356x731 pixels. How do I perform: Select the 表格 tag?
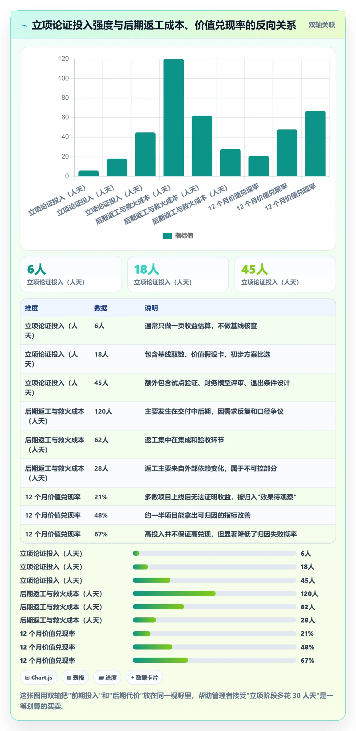(75, 678)
